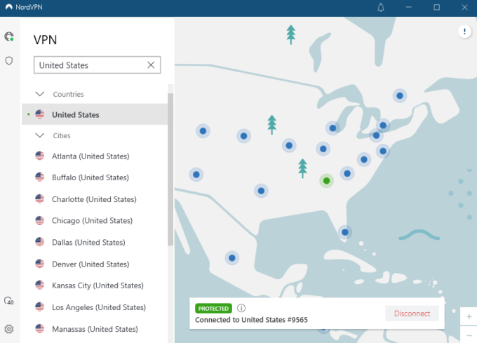Open the Threat Protection shield icon
This screenshot has width=477, height=343.
pyautogui.click(x=9, y=61)
